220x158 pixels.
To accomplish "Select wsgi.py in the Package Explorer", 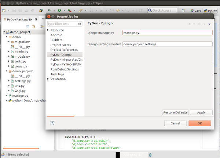I will (x=20, y=91).
